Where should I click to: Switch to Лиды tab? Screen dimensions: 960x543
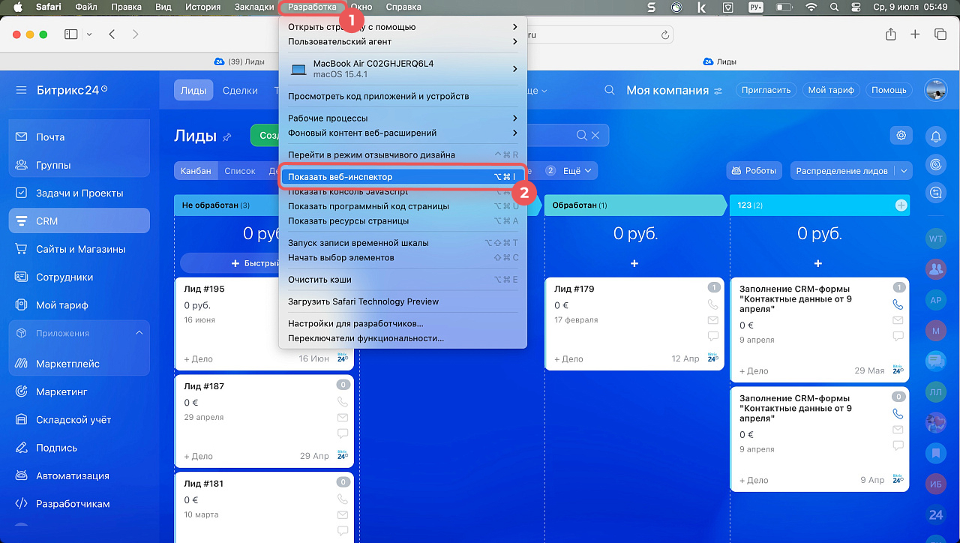click(193, 90)
